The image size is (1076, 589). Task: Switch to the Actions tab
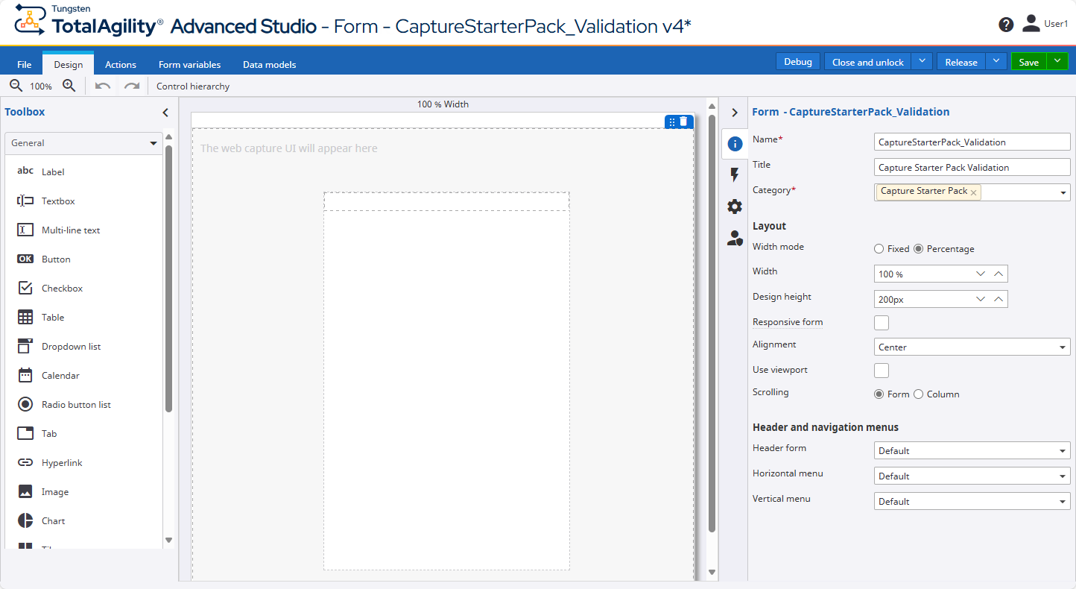pos(120,64)
